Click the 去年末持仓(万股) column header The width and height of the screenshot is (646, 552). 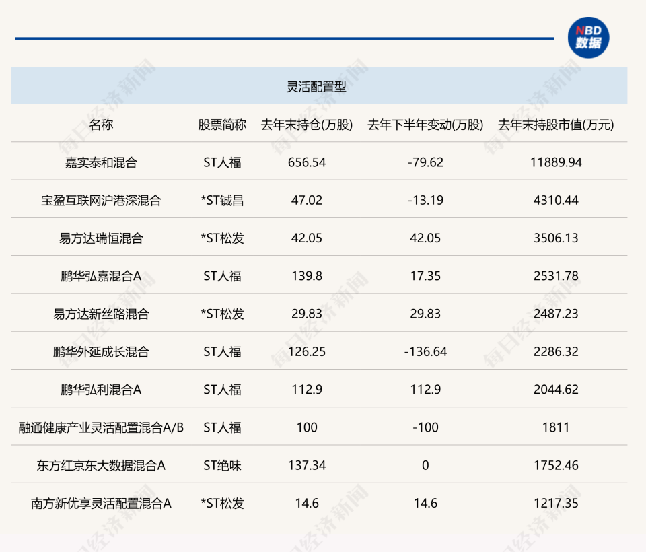pyautogui.click(x=307, y=125)
